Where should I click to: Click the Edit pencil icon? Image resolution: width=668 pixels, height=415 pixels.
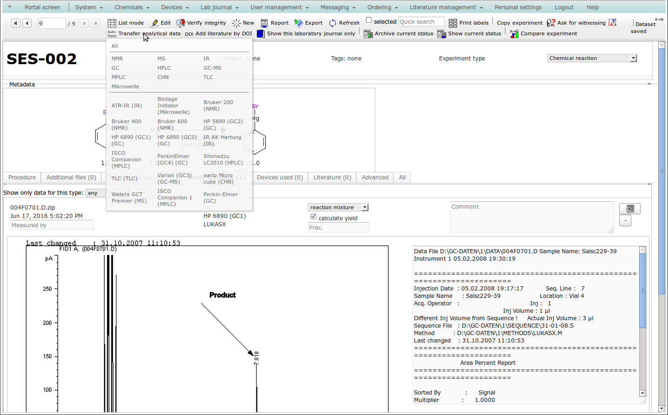(155, 23)
